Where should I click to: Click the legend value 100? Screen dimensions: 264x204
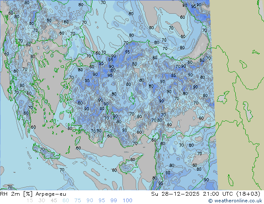pos(127,201)
